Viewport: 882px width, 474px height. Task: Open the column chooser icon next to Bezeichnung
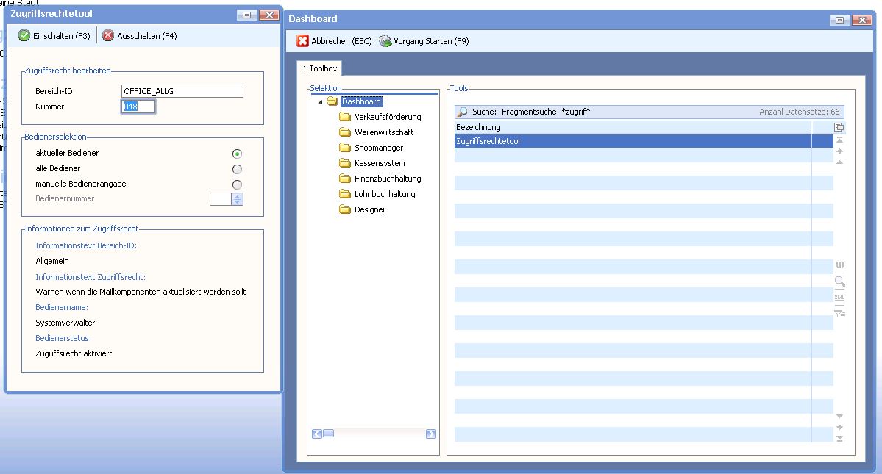click(x=839, y=127)
